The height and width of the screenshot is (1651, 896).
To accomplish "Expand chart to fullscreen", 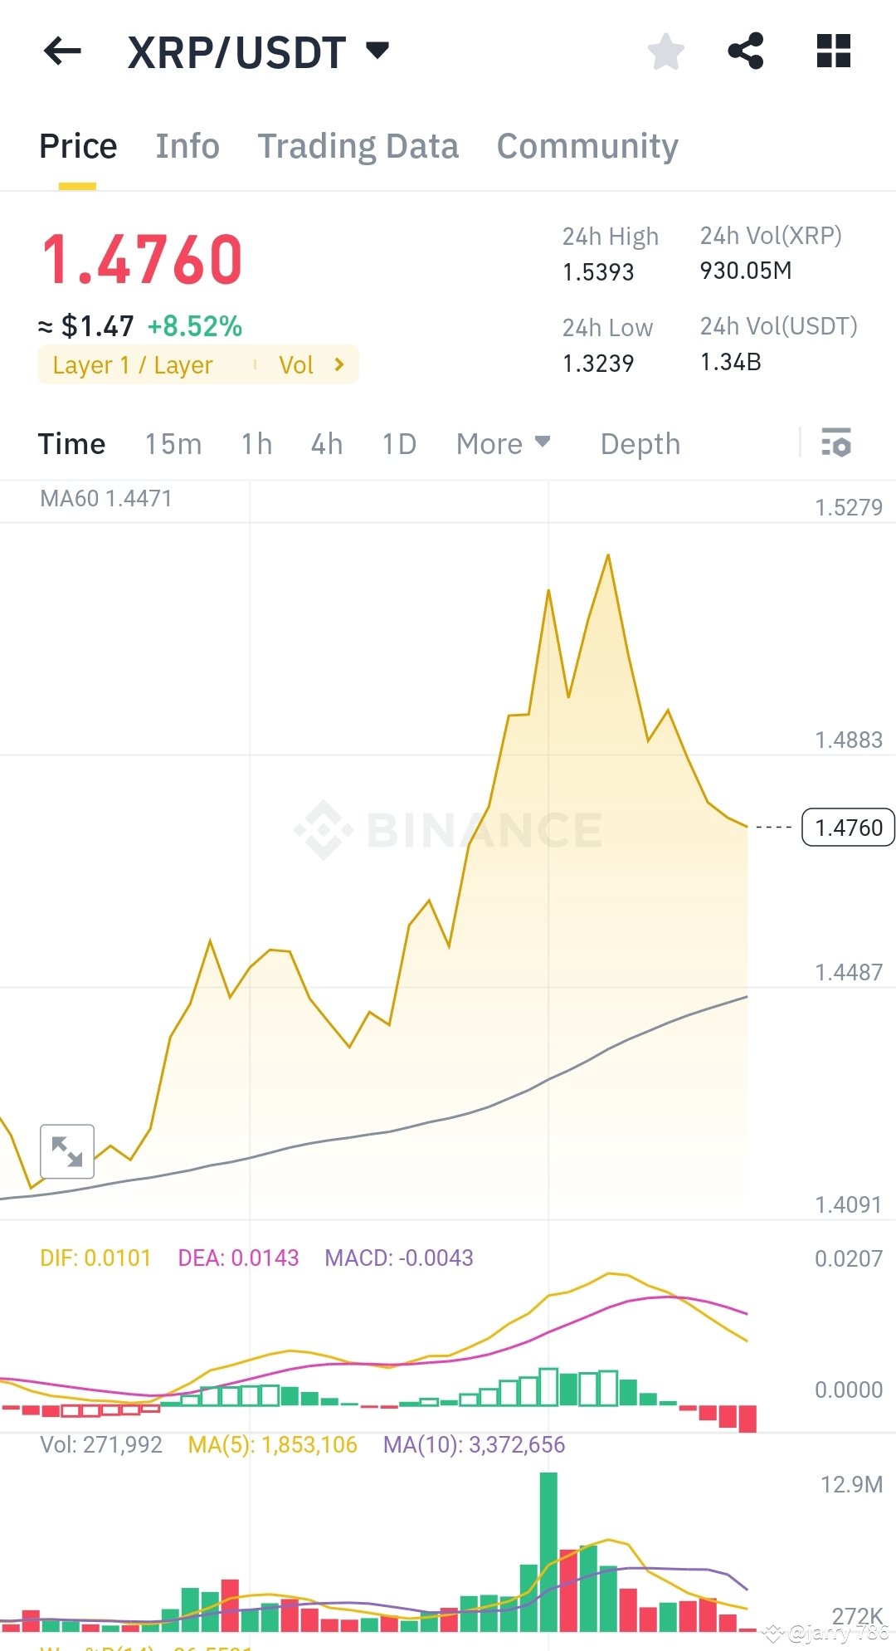I will coord(66,1152).
